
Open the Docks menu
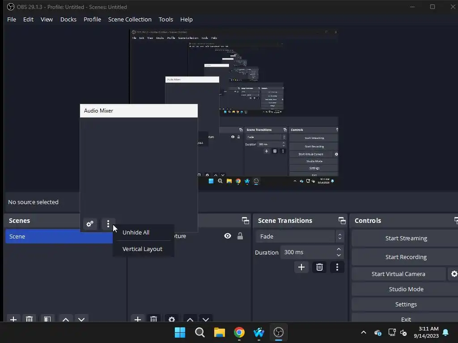(x=68, y=19)
